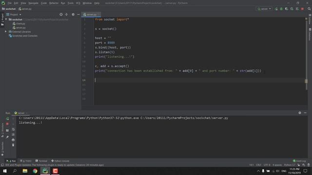Open the VCS menu
Screen dimensions: 312x175
coord(78,3)
